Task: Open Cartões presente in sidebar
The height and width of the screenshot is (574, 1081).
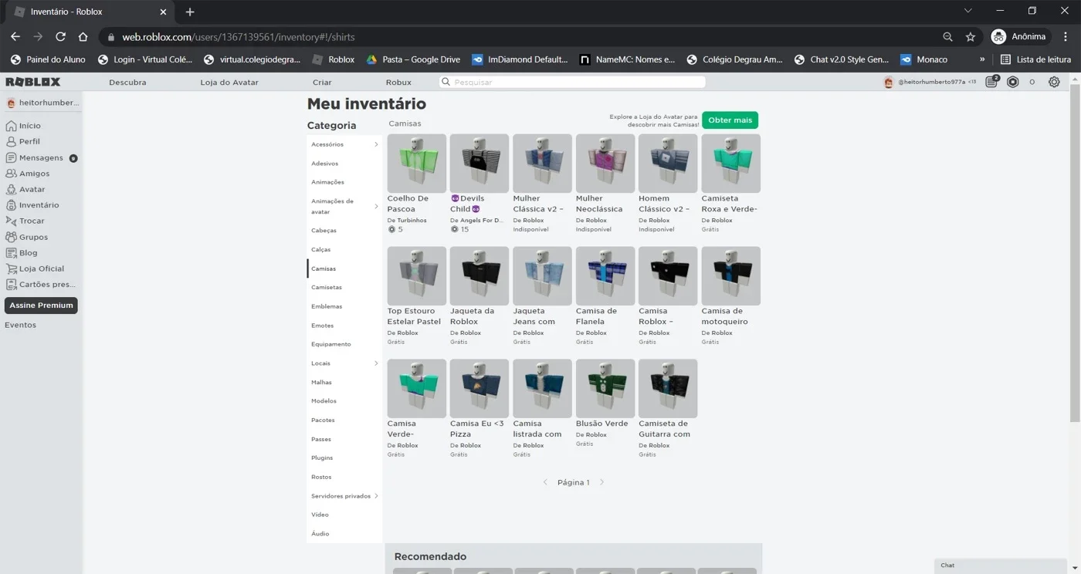Action: pos(46,285)
